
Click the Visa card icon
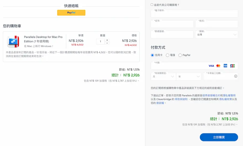(211, 66)
